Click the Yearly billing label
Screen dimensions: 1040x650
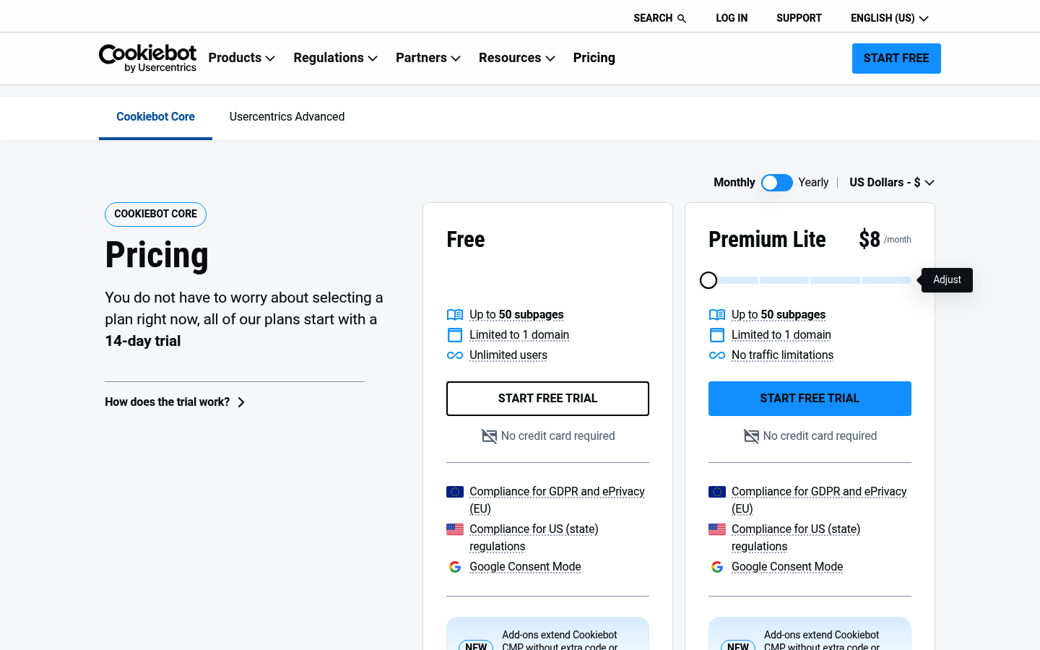(813, 183)
